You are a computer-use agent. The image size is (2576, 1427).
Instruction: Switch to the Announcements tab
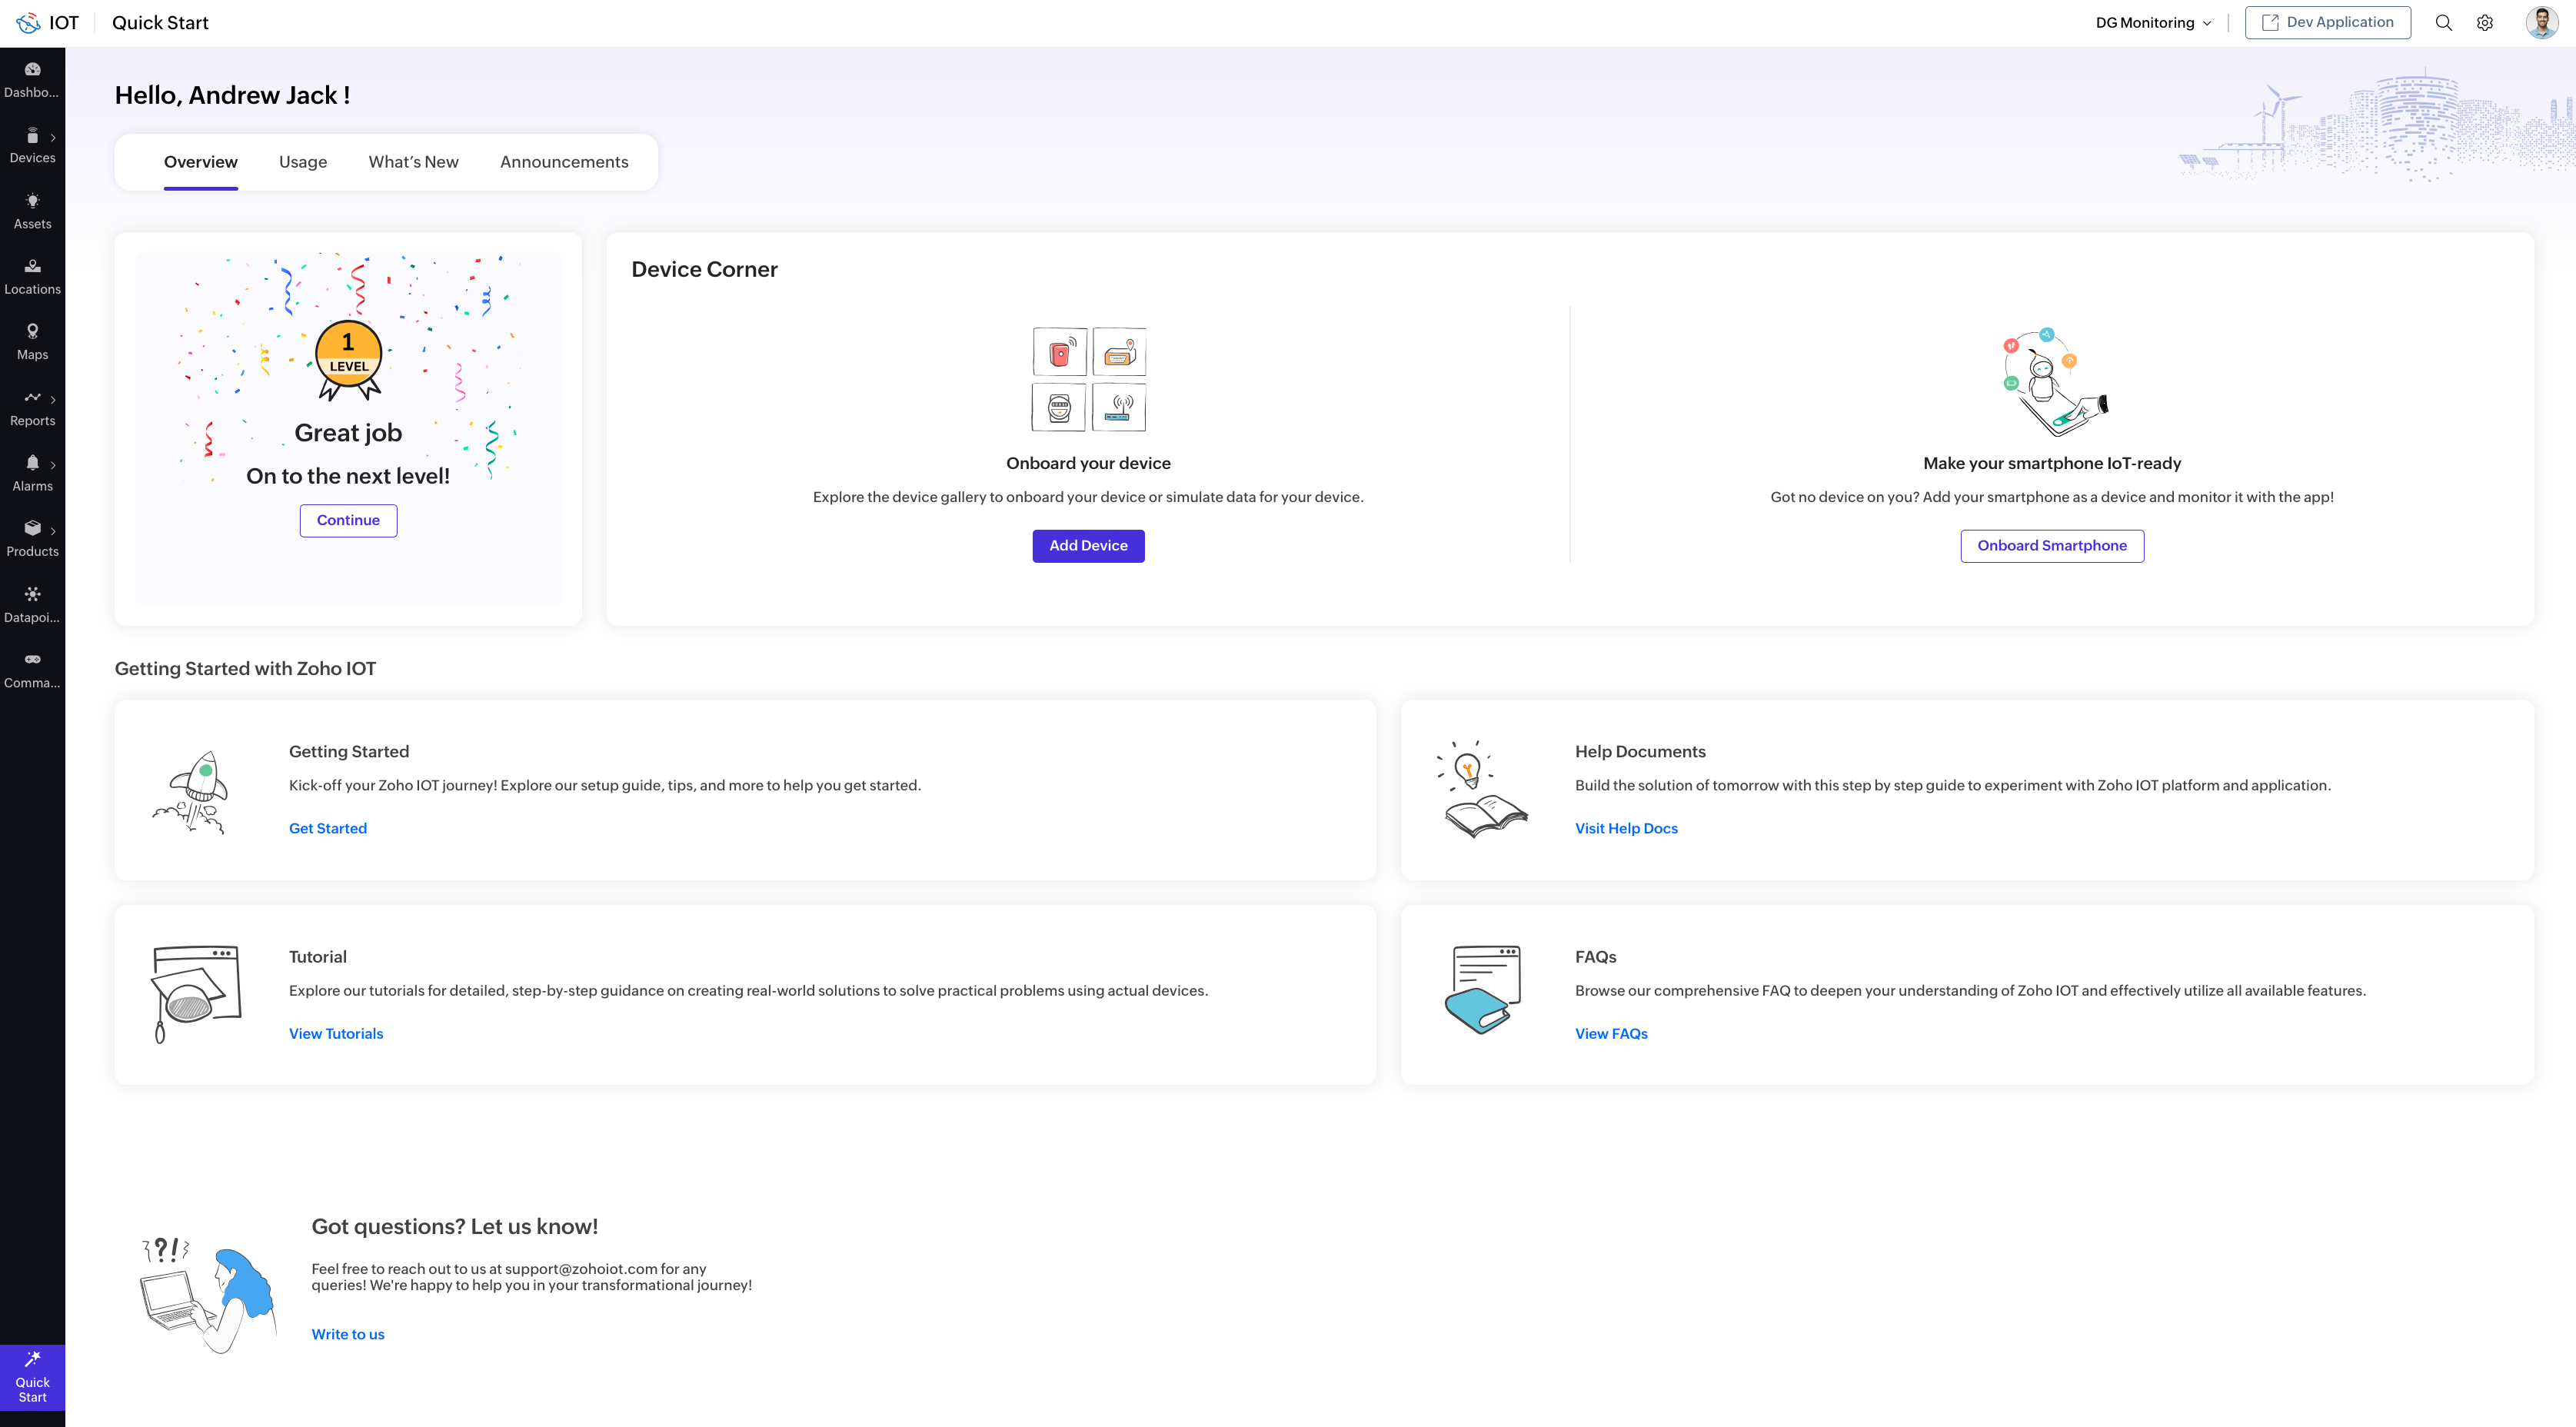pyautogui.click(x=564, y=162)
